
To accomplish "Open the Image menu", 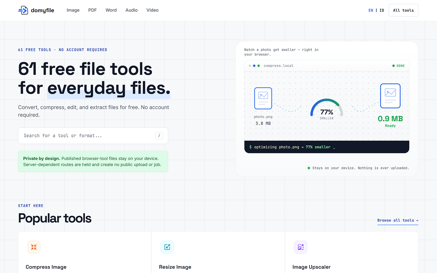I will pos(73,10).
